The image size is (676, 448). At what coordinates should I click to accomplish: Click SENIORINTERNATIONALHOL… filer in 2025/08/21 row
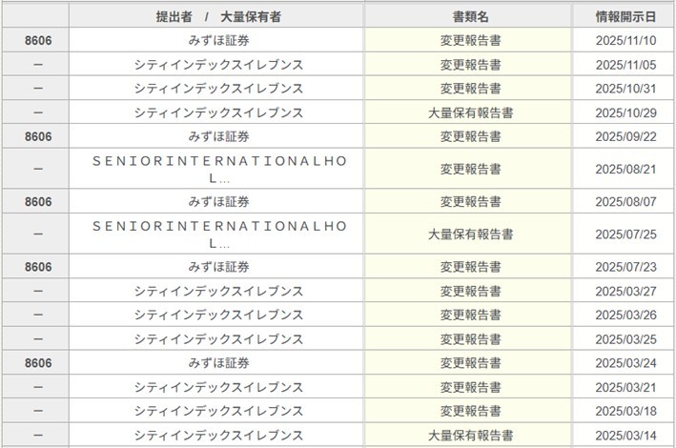(218, 169)
